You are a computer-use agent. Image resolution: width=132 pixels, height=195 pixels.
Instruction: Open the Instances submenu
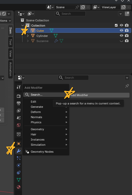click(46, 140)
